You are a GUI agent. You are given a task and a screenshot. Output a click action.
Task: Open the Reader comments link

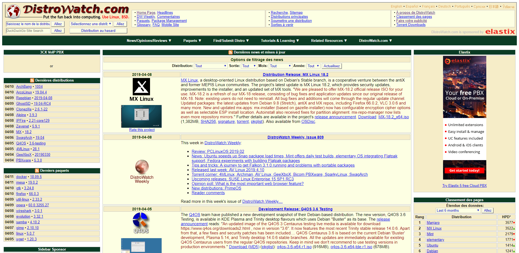tap(208, 193)
